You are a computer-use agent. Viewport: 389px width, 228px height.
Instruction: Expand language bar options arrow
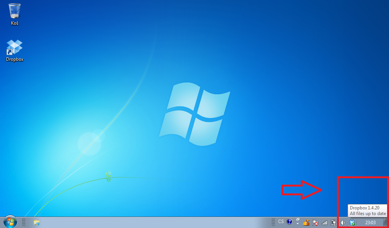pyautogui.click(x=297, y=224)
